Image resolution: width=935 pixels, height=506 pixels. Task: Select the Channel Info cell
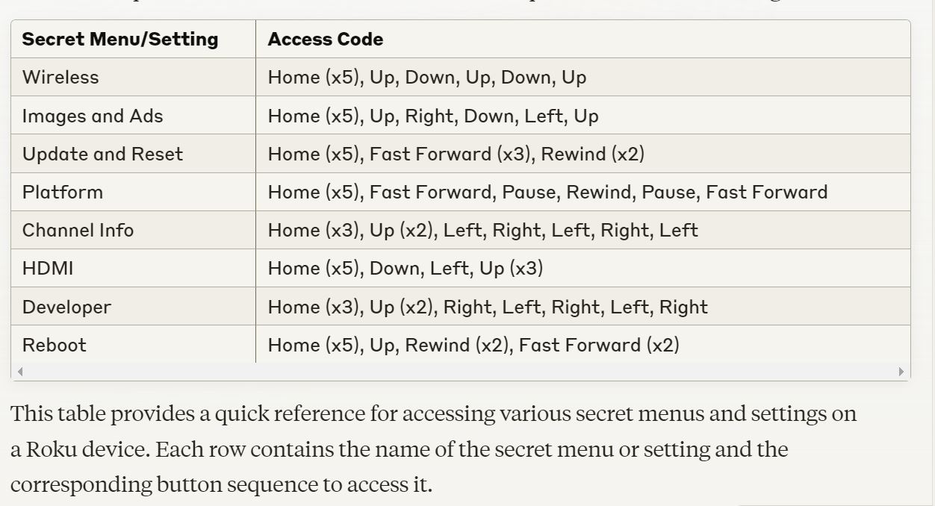coord(78,231)
